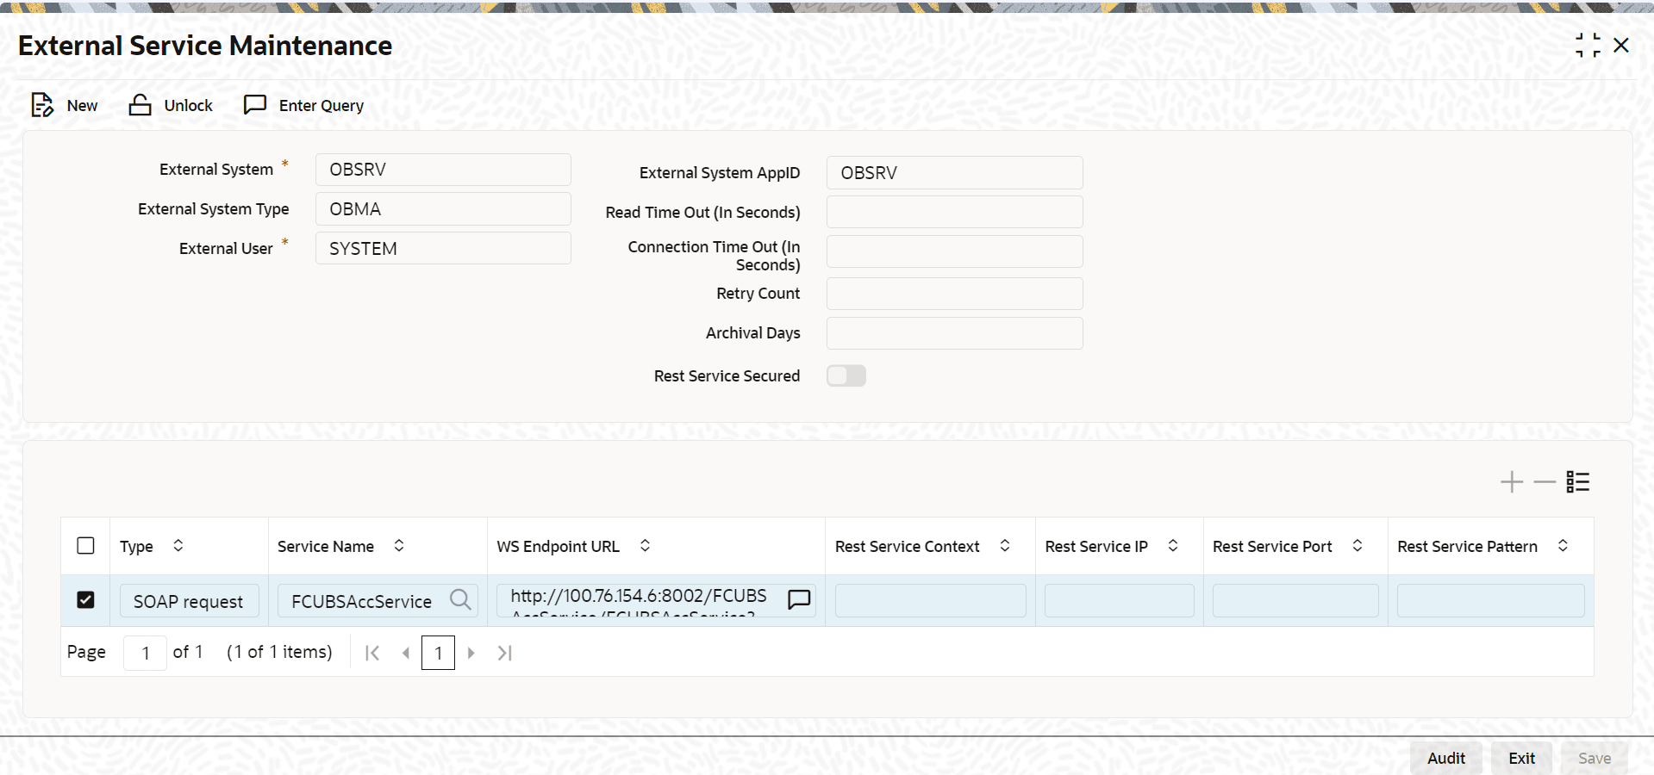Screen dimensions: 1654x775
Task: Click the Rest Service Port cell
Action: (1295, 600)
